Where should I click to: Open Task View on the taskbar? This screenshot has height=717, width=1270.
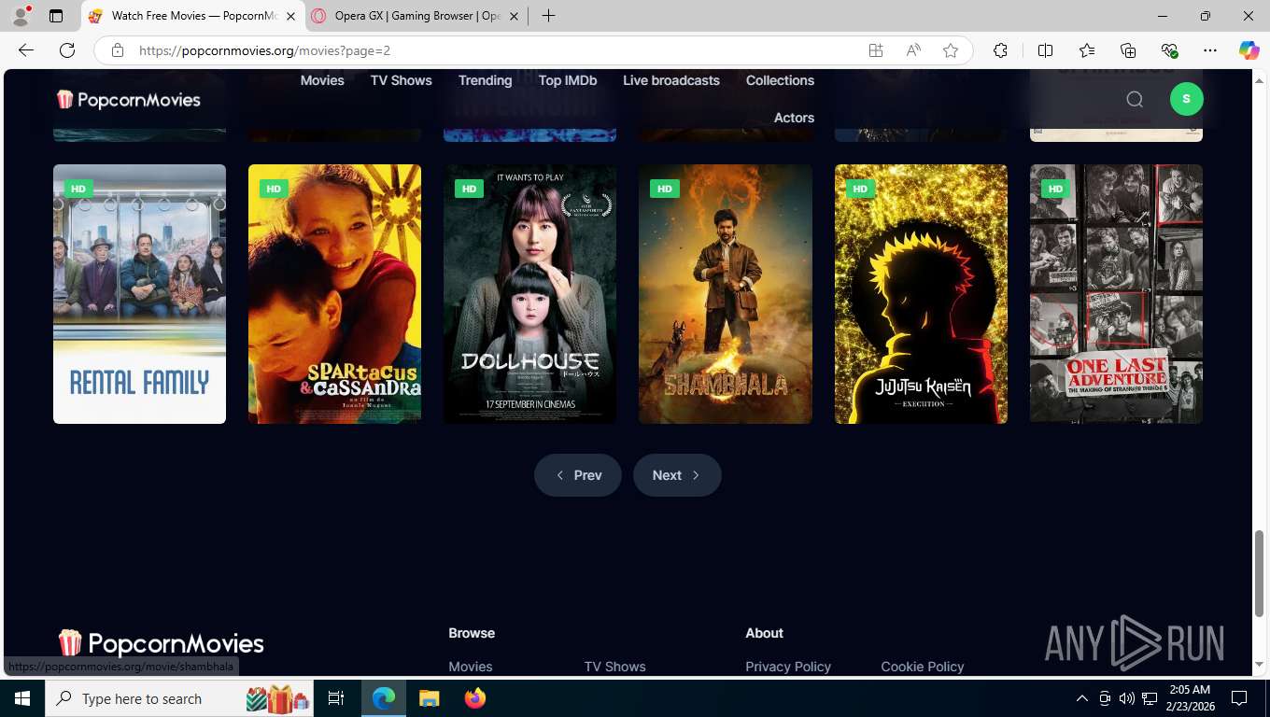click(x=336, y=698)
